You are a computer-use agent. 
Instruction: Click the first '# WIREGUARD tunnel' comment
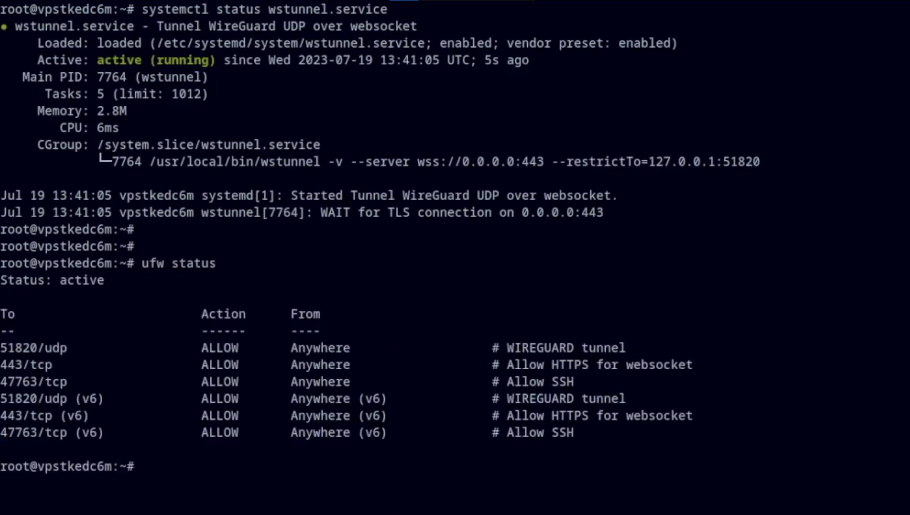pos(559,348)
